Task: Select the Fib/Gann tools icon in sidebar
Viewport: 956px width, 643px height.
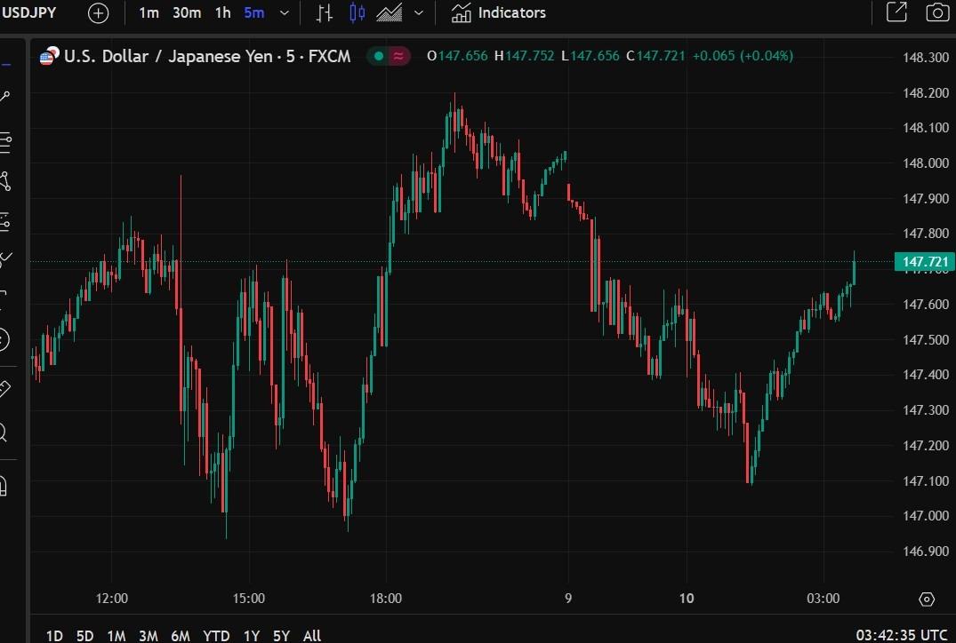Action: pyautogui.click(x=4, y=142)
